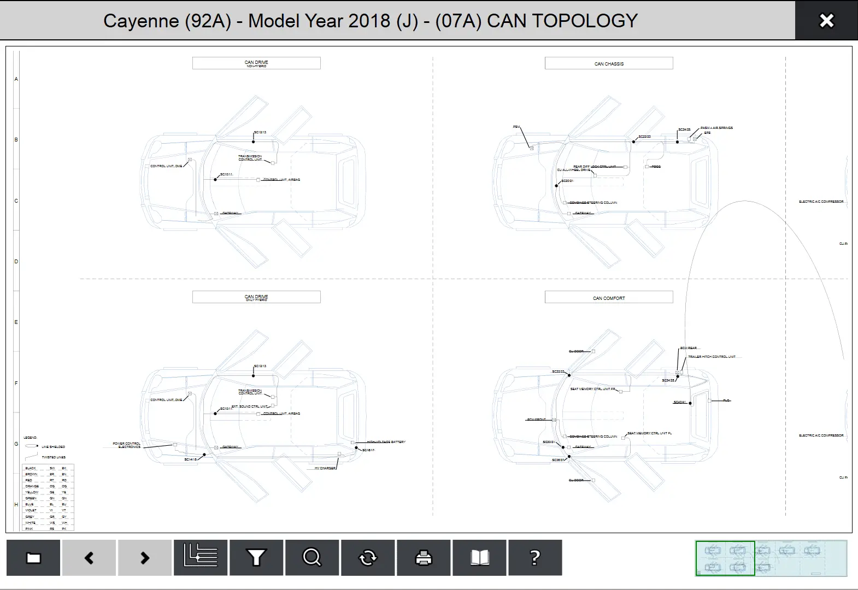
Task: Click the CAN DRIVE NON-HYBRID title box
Action: click(256, 63)
